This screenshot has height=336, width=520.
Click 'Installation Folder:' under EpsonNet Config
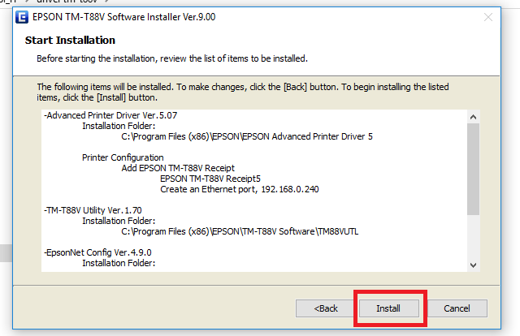click(119, 263)
